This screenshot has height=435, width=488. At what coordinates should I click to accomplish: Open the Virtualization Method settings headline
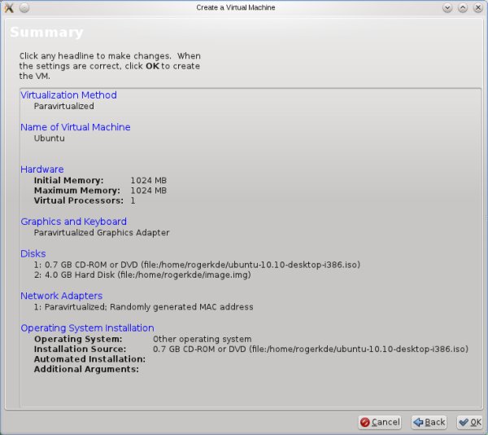(x=68, y=94)
